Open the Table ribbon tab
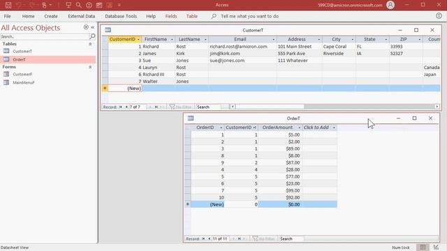This screenshot has width=447, height=251. point(192,16)
